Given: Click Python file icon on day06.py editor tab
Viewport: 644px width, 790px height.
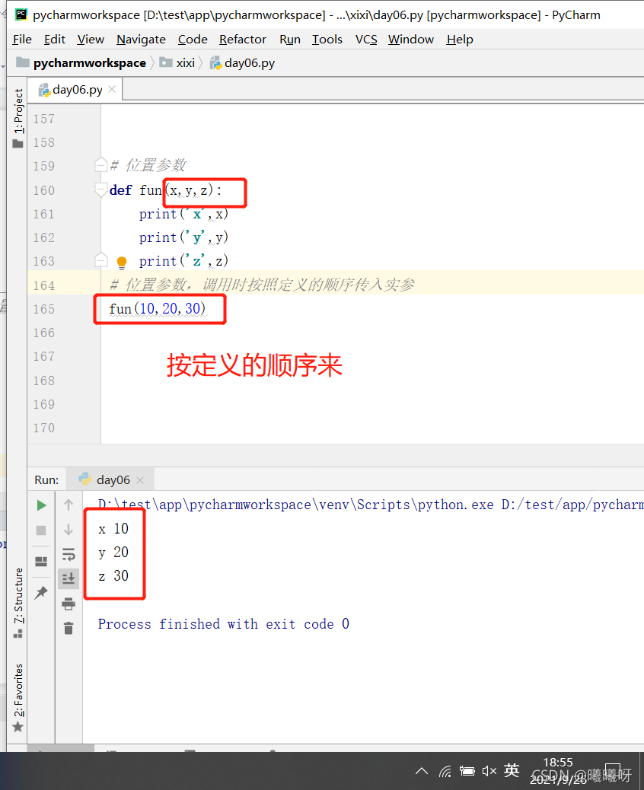Looking at the screenshot, I should (x=44, y=90).
